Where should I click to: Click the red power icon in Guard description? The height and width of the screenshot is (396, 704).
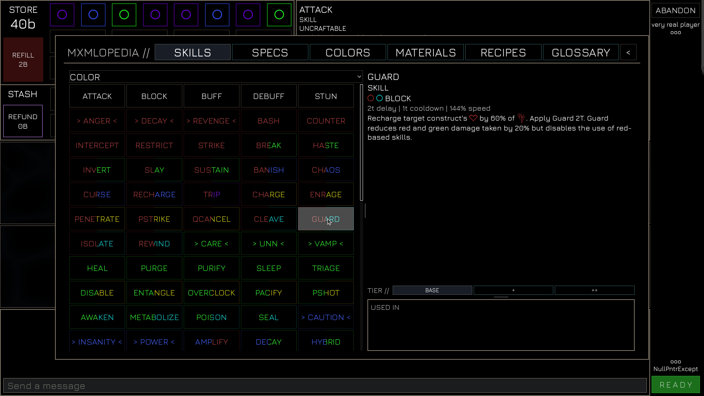point(521,118)
